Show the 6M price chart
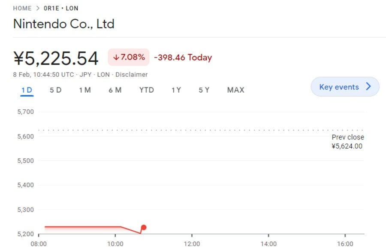This screenshot has width=386, height=250. [x=115, y=90]
